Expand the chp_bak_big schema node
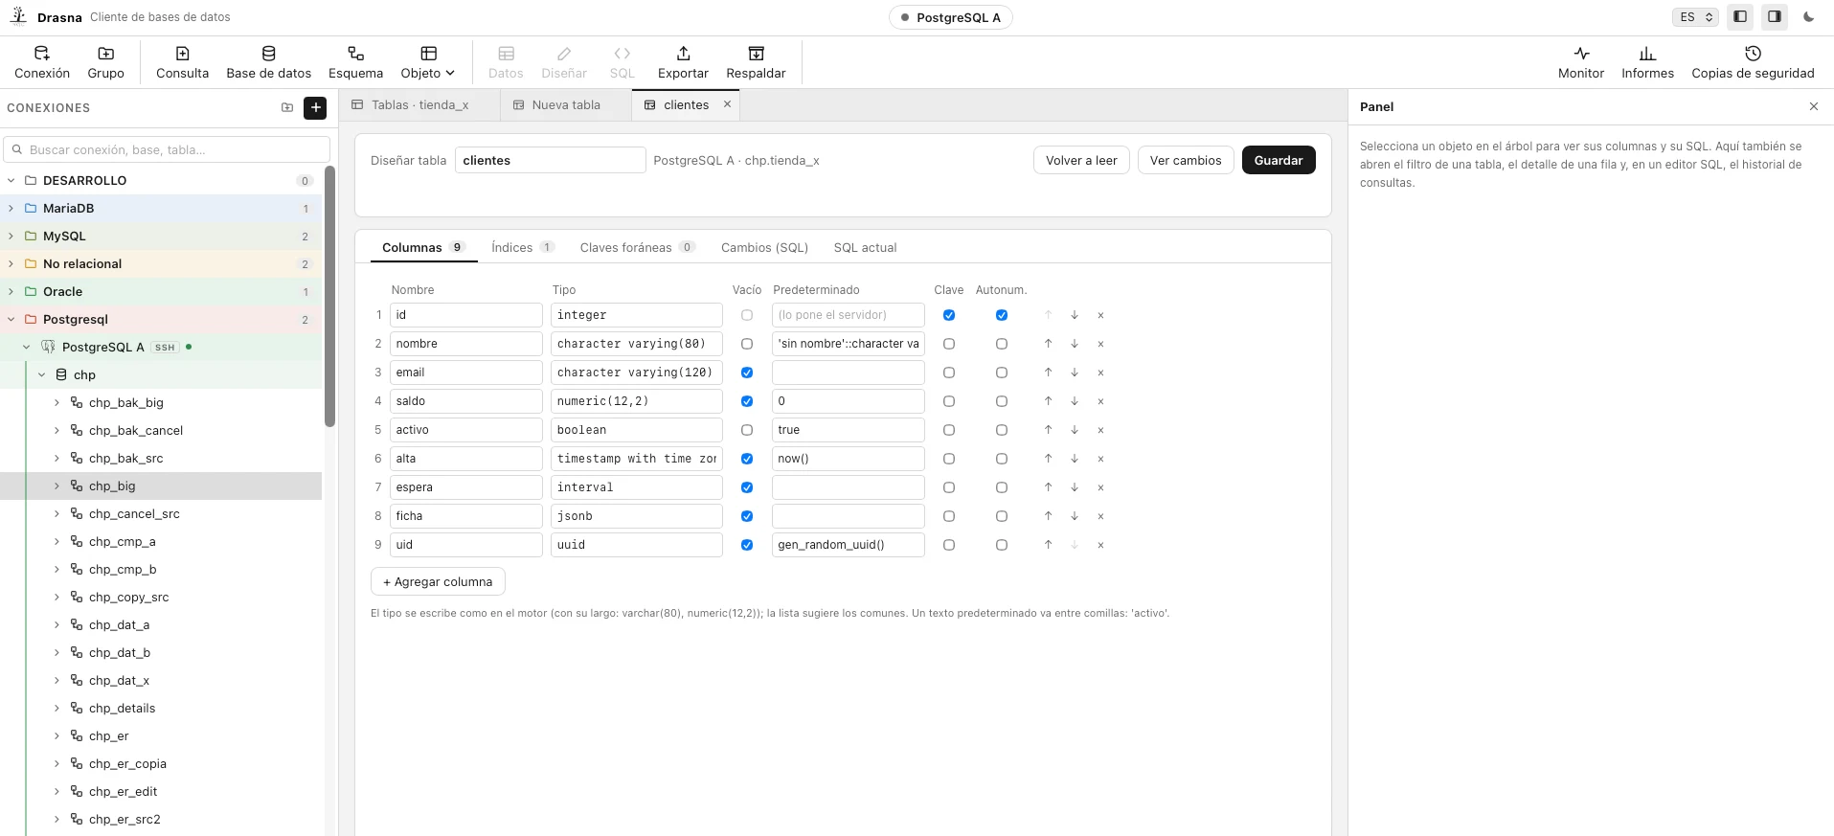Image resolution: width=1834 pixels, height=836 pixels. pos(57,403)
